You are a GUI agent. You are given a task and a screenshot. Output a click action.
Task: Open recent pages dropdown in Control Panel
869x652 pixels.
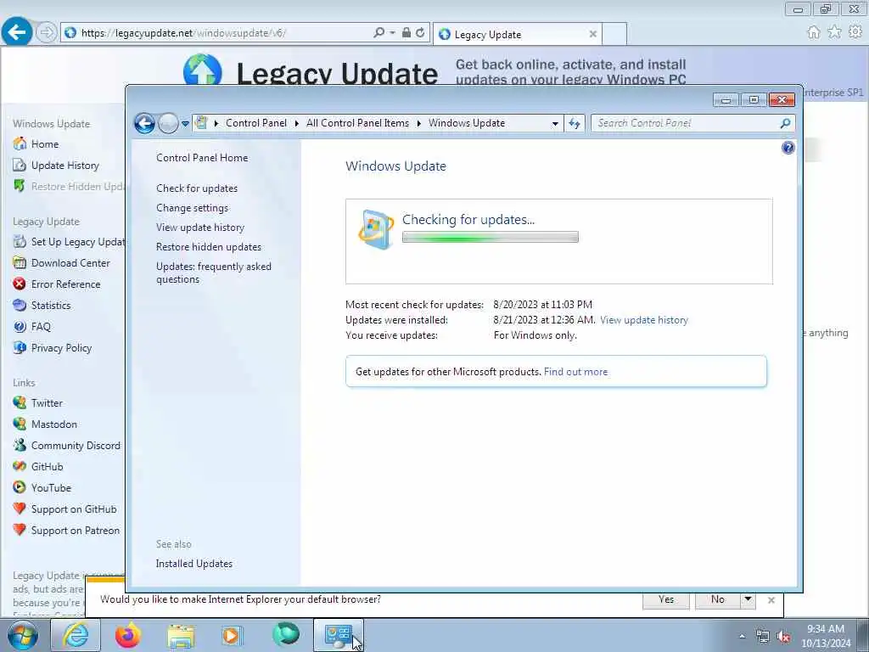[185, 124]
